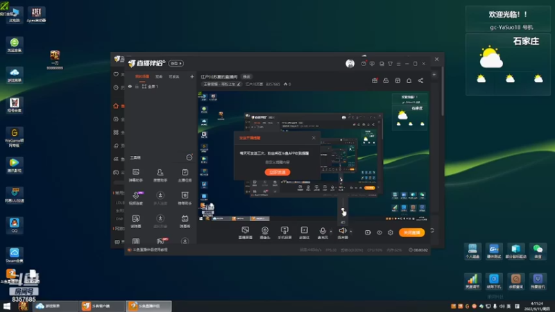This screenshot has height=312, width=555.
Task: Click the notification bell icon above preview
Action: click(409, 80)
